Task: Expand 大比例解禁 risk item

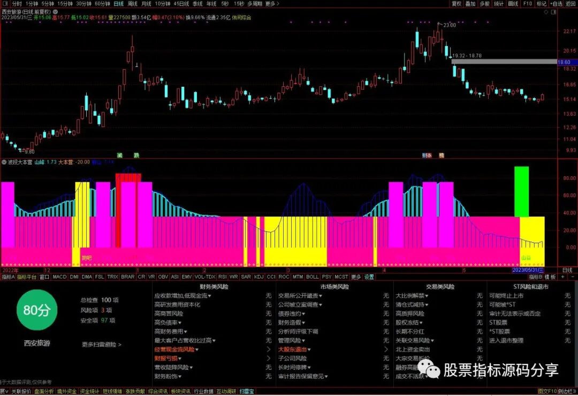Action: (412, 296)
